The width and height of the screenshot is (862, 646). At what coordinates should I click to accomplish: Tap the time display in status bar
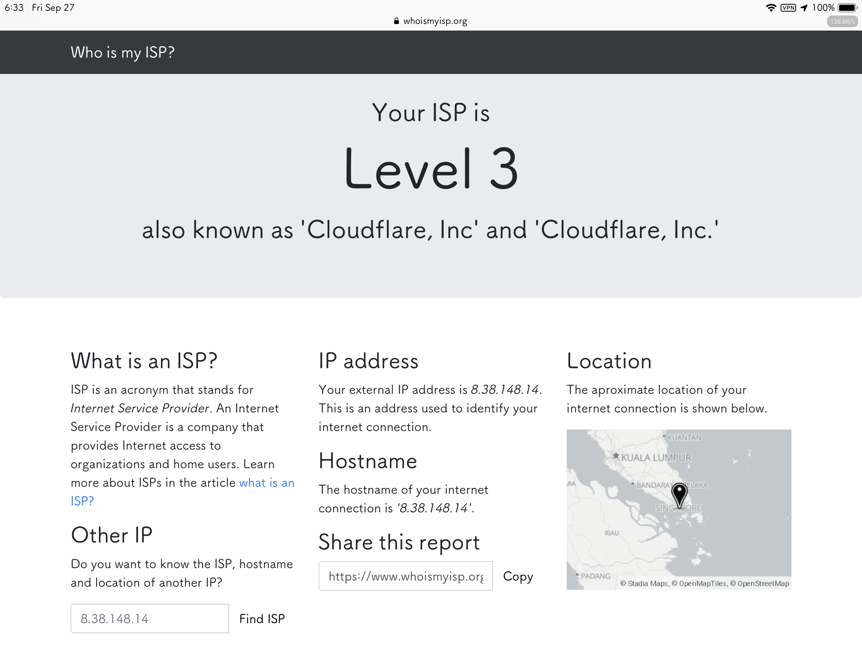(14, 8)
